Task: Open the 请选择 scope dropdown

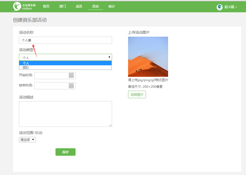Action: point(27,140)
